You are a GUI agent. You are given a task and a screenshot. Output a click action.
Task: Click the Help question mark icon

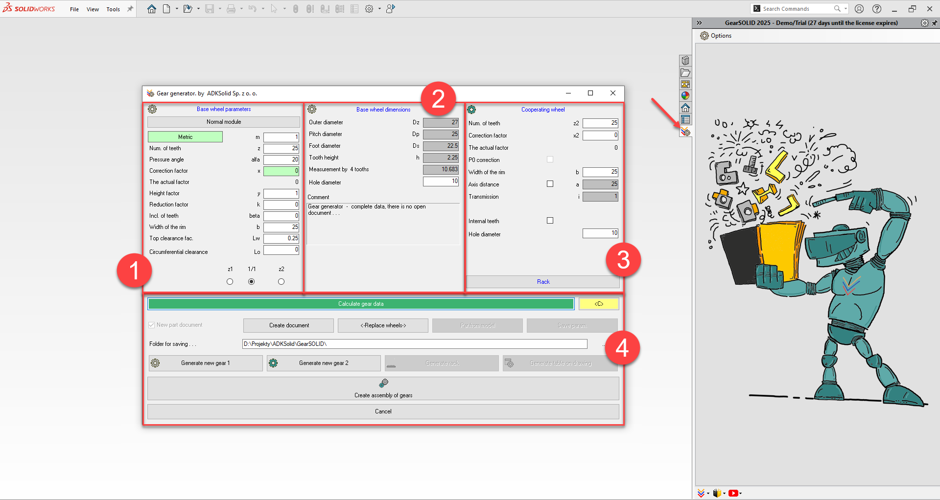pyautogui.click(x=877, y=9)
